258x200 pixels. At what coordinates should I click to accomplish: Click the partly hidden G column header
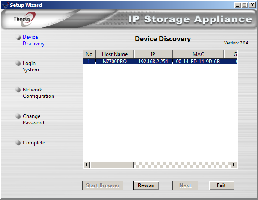click(x=231, y=54)
